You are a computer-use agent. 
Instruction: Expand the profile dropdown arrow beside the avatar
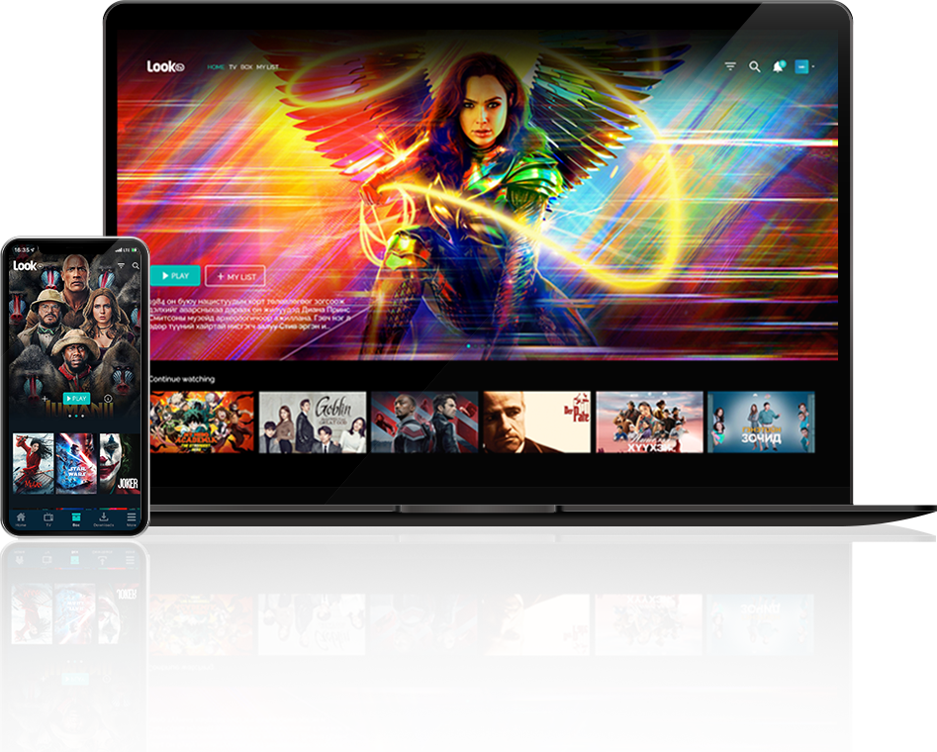point(813,67)
